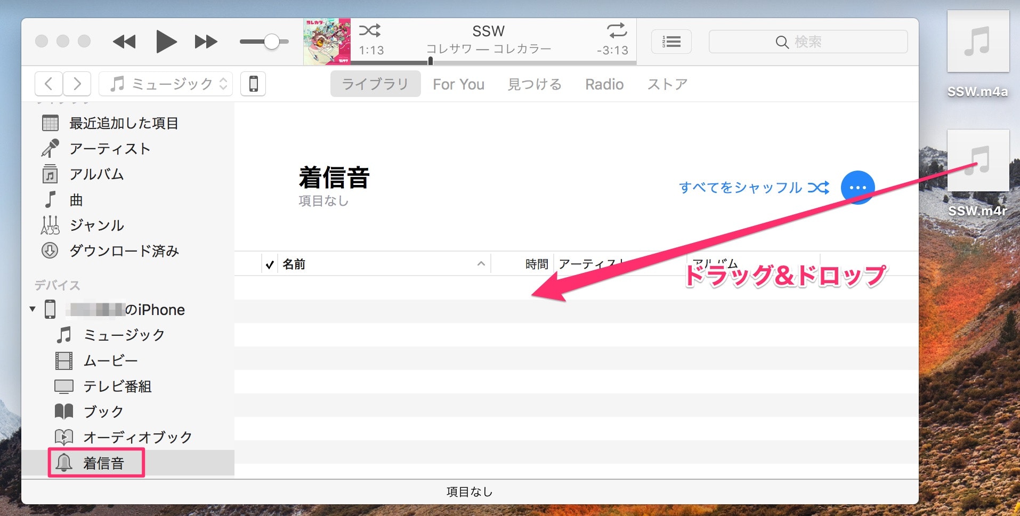Open the Up Next list button
The image size is (1020, 516).
(x=671, y=42)
